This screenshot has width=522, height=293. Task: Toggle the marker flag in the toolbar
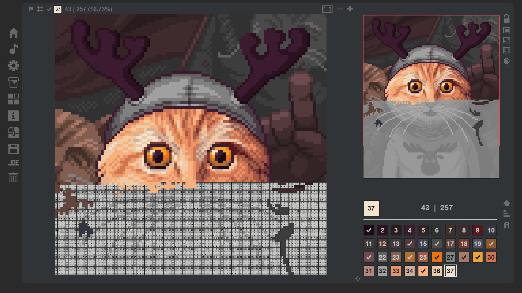[30, 9]
